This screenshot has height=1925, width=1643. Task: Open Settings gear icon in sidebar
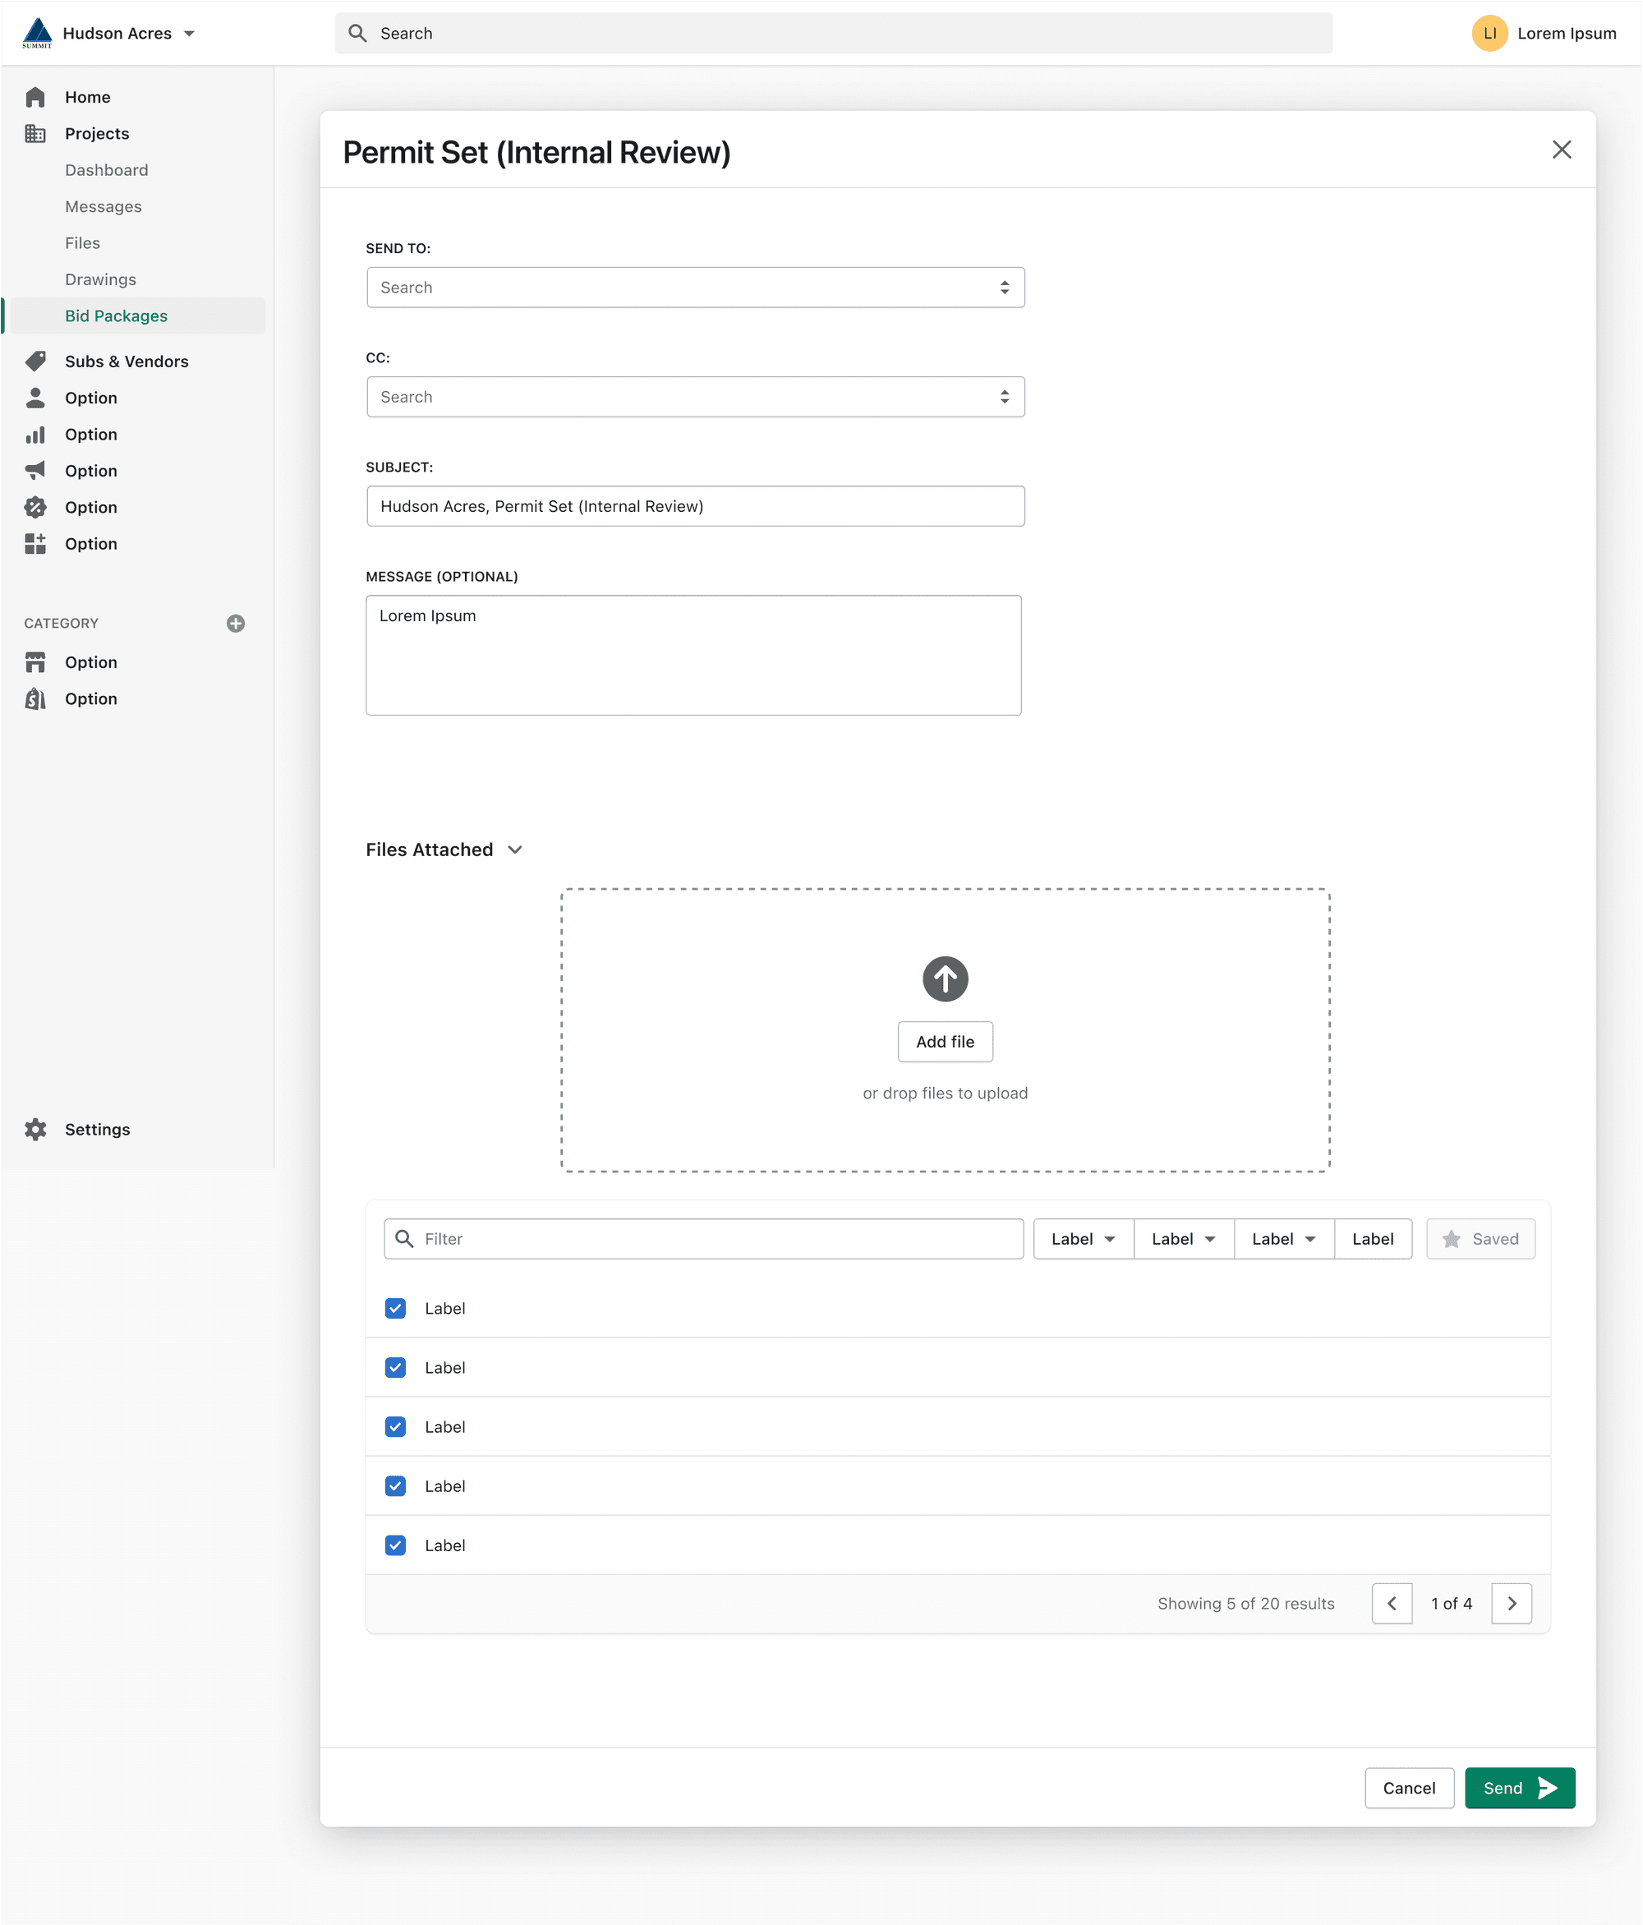pyautogui.click(x=35, y=1130)
